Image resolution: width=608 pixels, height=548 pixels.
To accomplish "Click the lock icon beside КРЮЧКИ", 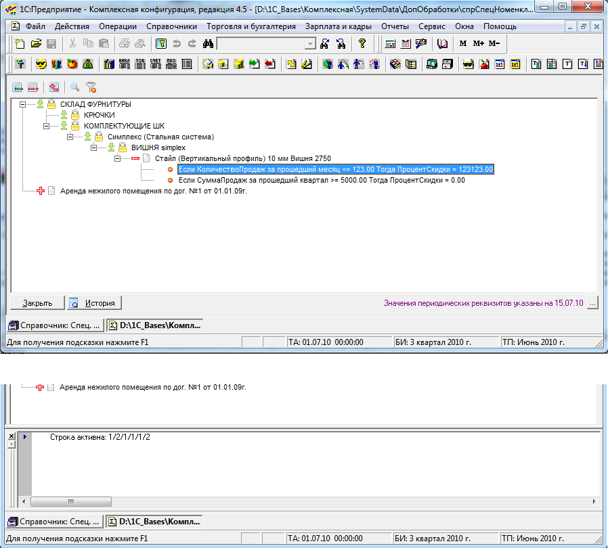I will [x=76, y=115].
